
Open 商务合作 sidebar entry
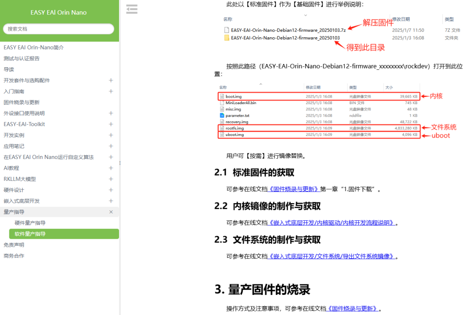pyautogui.click(x=14, y=256)
